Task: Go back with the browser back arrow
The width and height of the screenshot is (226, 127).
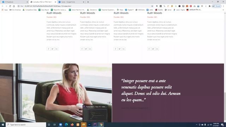Action: tap(2, 6)
